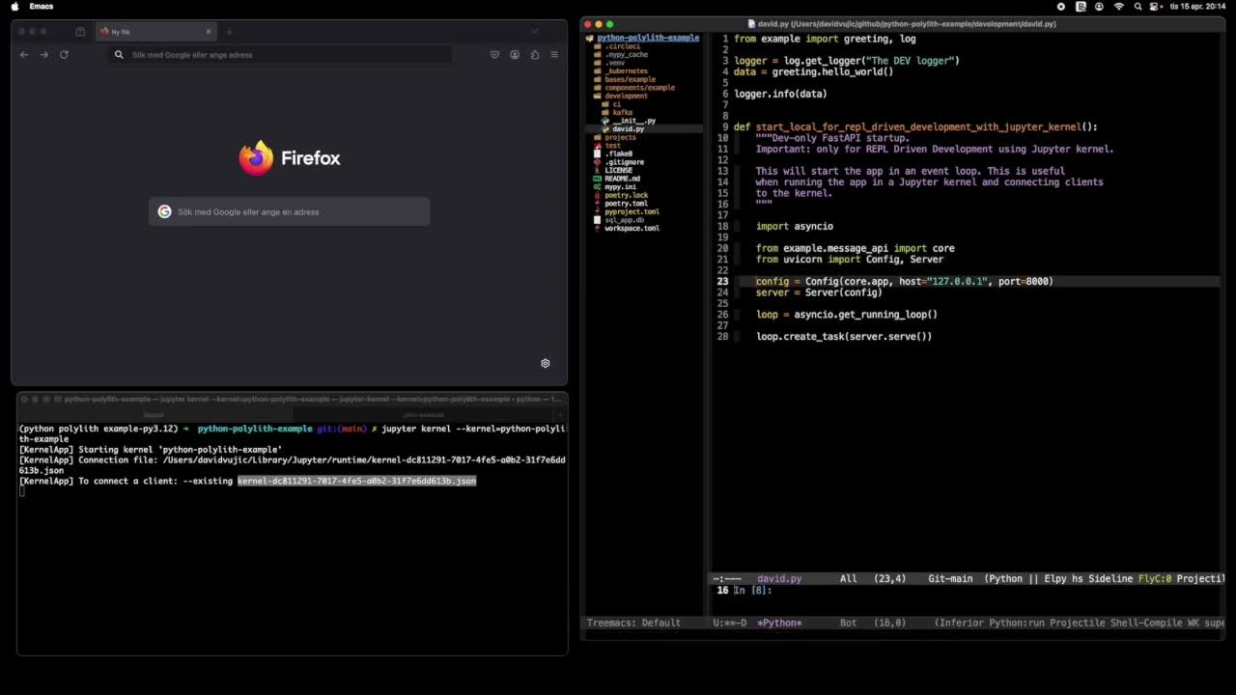Viewport: 1236px width, 695px height.
Task: Open poetry.toml in Treemacs
Action: 627,203
